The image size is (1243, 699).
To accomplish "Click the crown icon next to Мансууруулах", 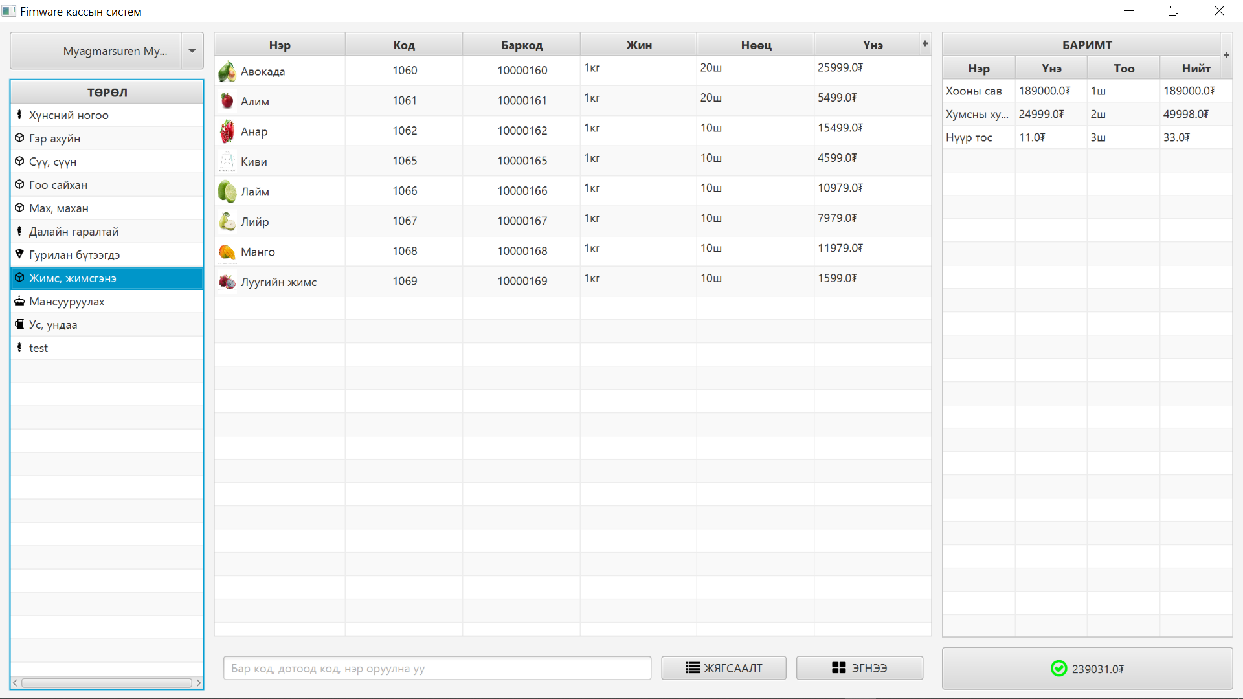I will 19,301.
